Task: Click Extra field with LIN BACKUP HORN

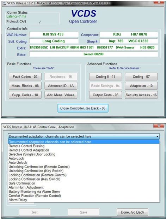Action: (x=93, y=47)
